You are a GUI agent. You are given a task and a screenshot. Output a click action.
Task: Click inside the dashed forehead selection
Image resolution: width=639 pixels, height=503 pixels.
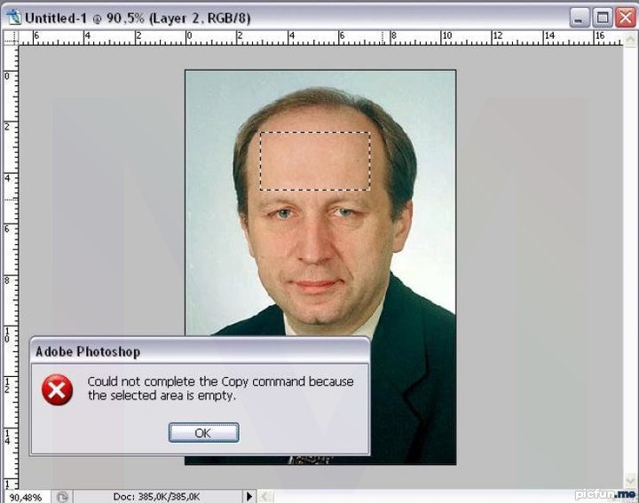[315, 161]
